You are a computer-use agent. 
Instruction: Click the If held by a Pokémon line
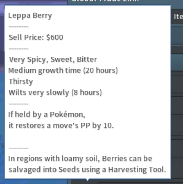(x=47, y=115)
